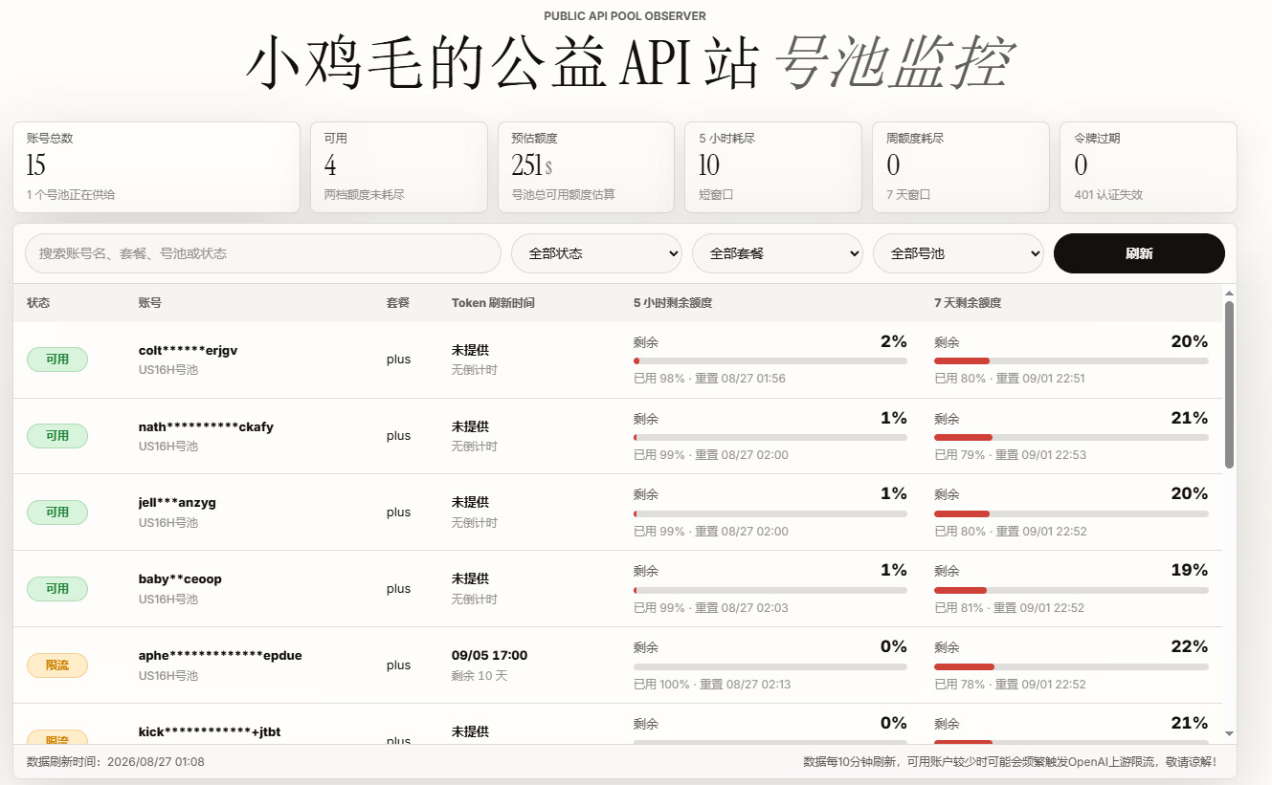
Task: Click "已用 79% · 重置 09/01 22:53" text
Action: (1011, 455)
